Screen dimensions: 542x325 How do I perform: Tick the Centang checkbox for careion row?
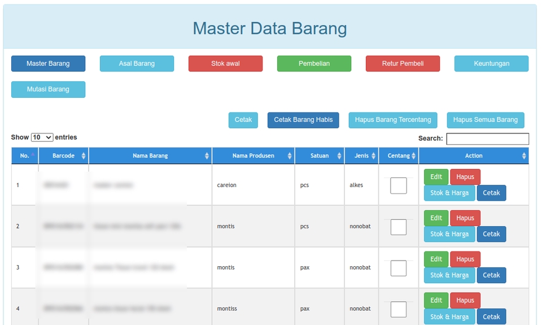(399, 185)
